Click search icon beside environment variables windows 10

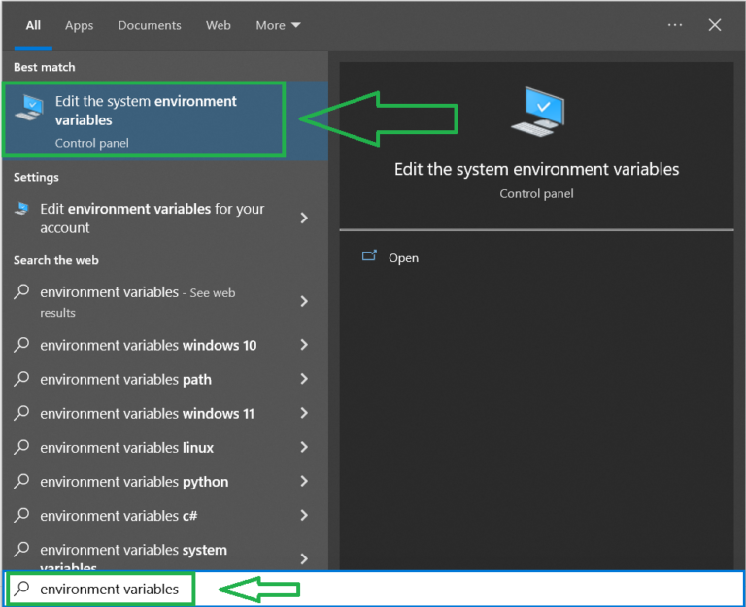pyautogui.click(x=21, y=345)
